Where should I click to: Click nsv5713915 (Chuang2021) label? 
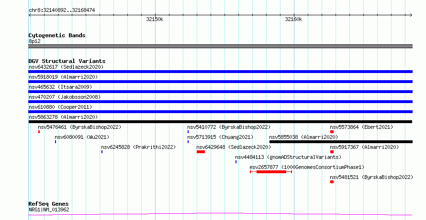220,137
